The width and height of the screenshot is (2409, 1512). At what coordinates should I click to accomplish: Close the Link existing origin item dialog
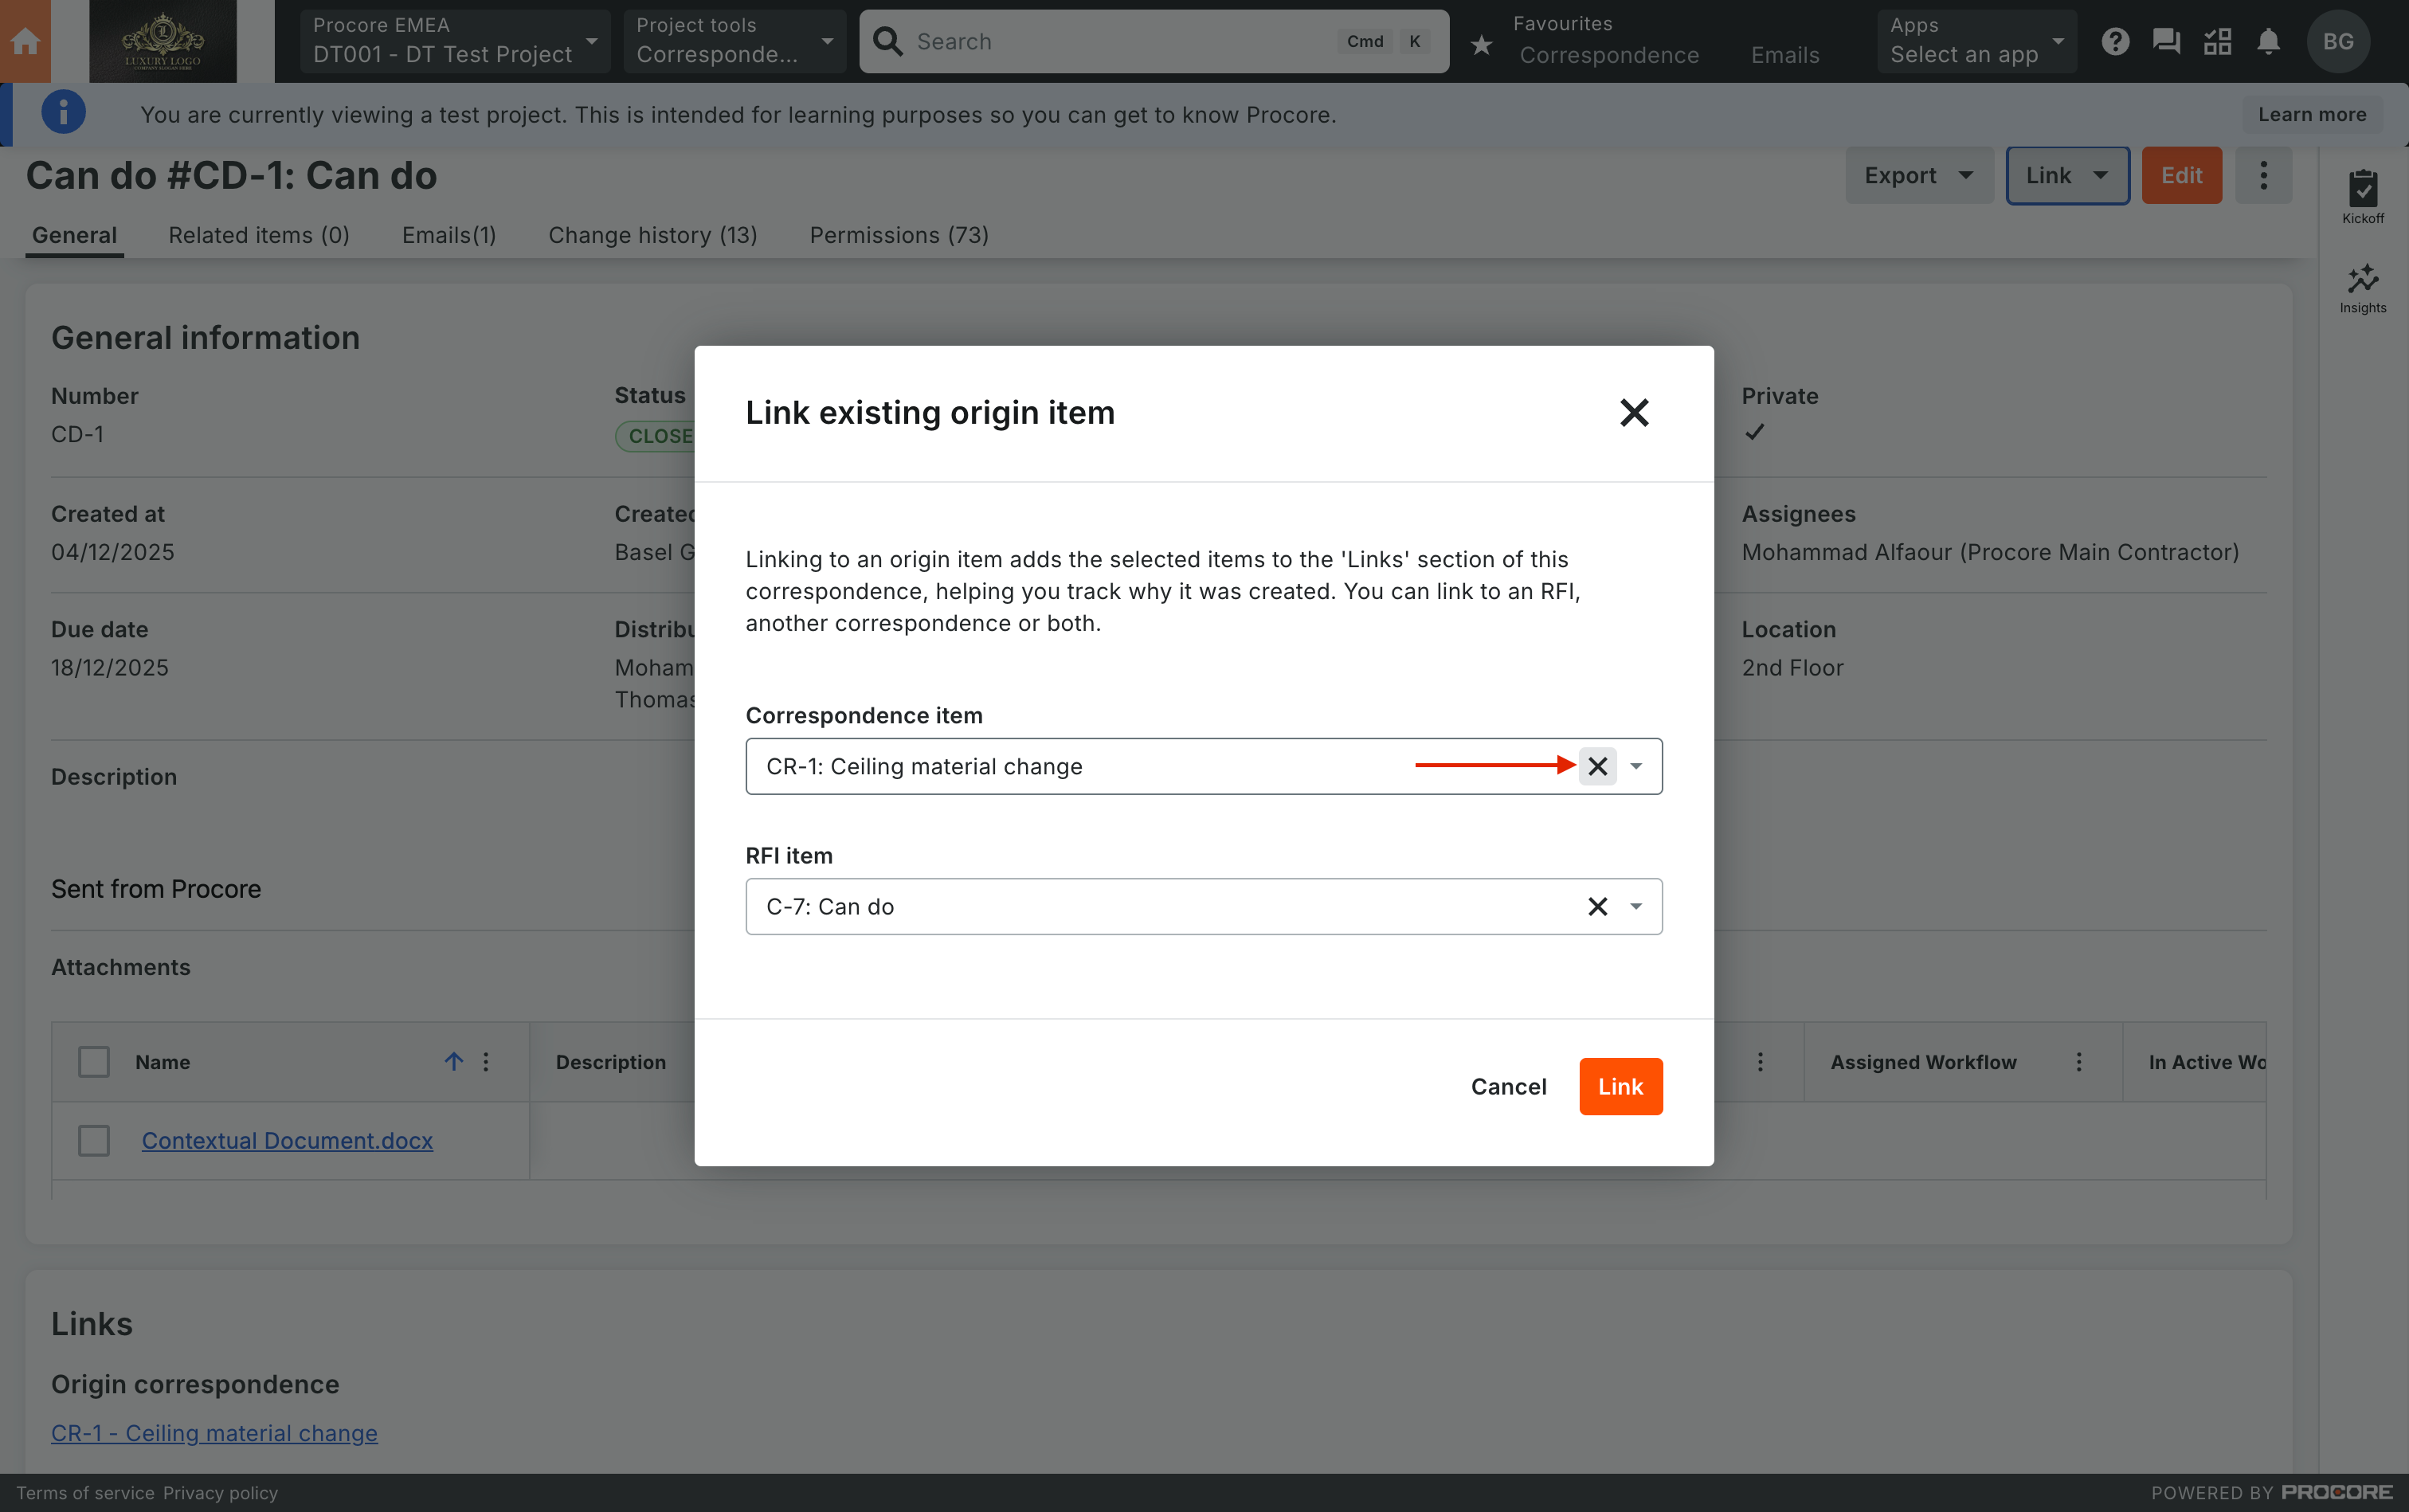coord(1633,413)
